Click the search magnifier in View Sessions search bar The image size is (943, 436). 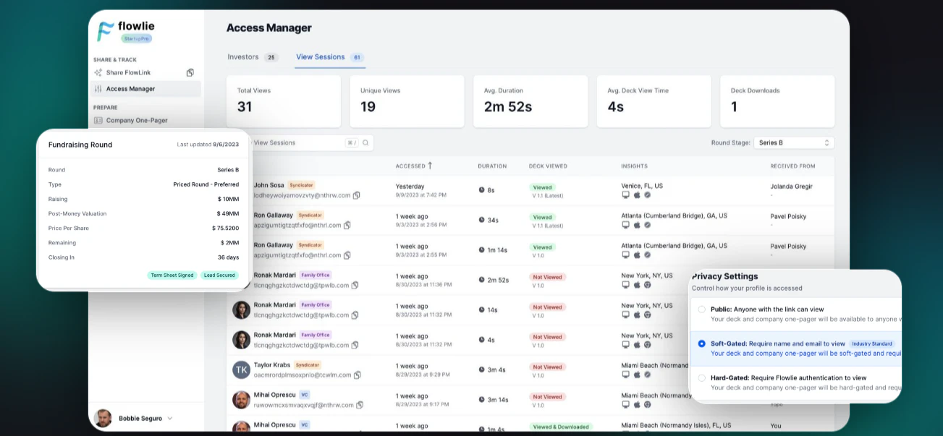click(364, 142)
